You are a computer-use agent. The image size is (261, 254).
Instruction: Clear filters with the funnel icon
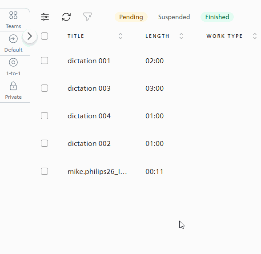88,17
